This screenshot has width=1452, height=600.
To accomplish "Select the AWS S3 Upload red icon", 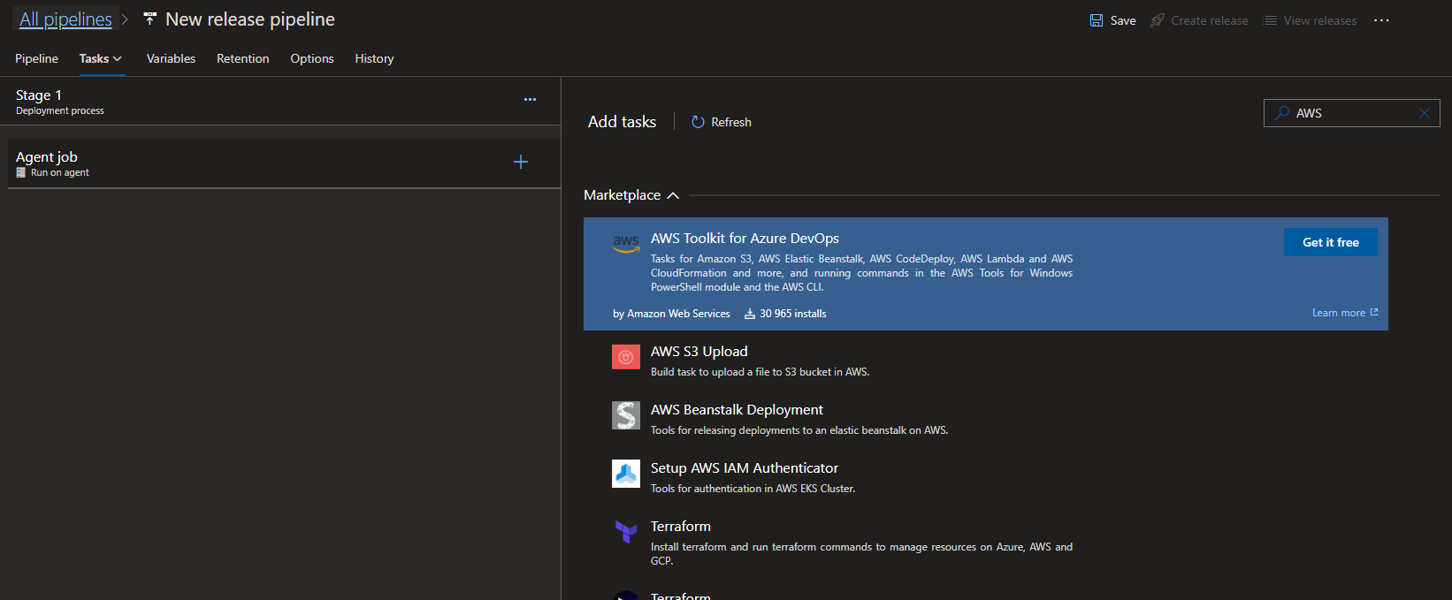I will (626, 357).
